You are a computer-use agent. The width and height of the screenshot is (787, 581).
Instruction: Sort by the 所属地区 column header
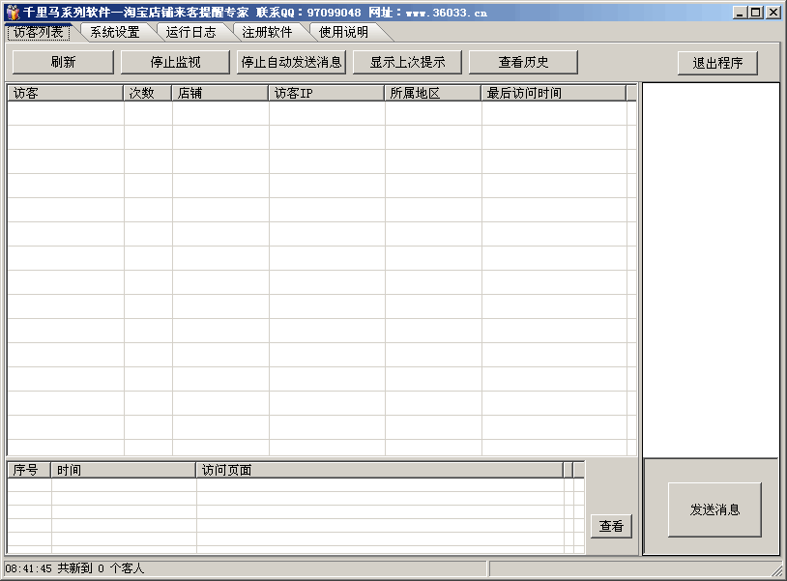[x=433, y=94]
